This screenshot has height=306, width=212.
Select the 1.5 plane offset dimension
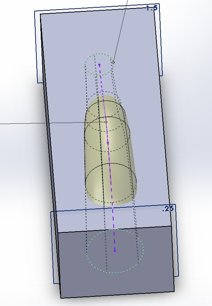tap(152, 8)
